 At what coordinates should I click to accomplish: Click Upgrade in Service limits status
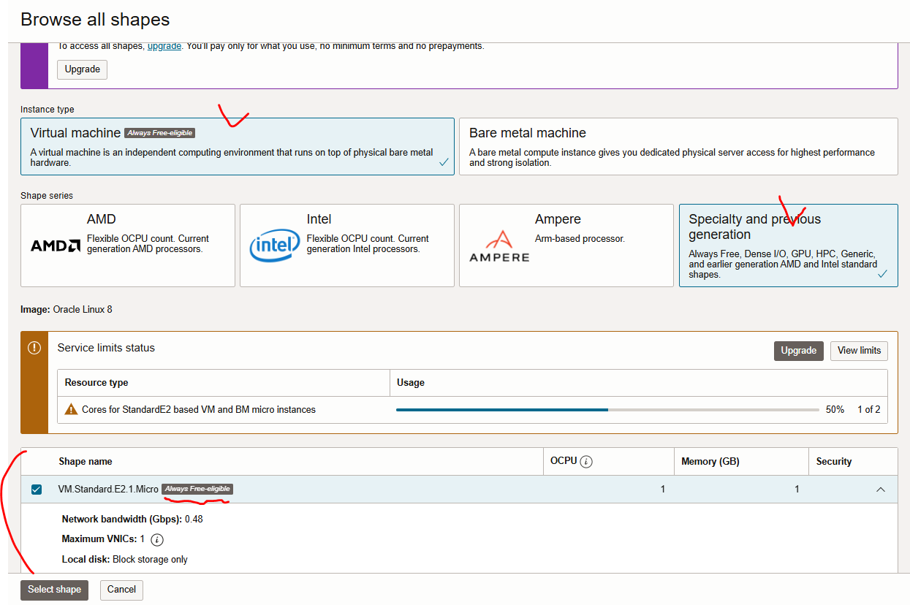point(799,351)
